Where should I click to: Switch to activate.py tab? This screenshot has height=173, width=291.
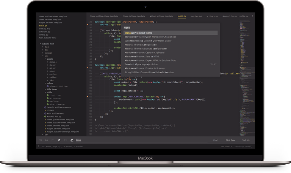212,16
